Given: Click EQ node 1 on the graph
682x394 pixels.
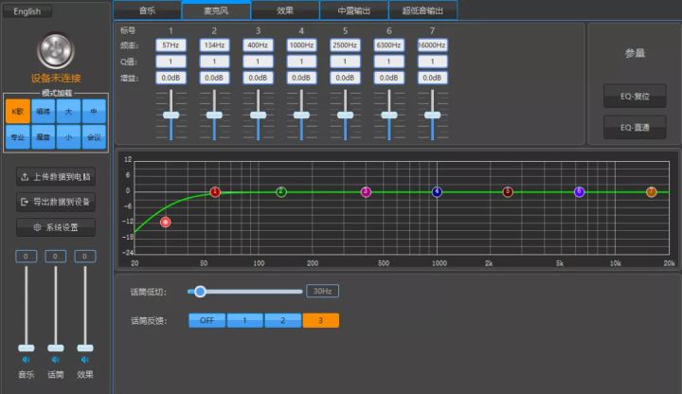Looking at the screenshot, I should (x=215, y=192).
